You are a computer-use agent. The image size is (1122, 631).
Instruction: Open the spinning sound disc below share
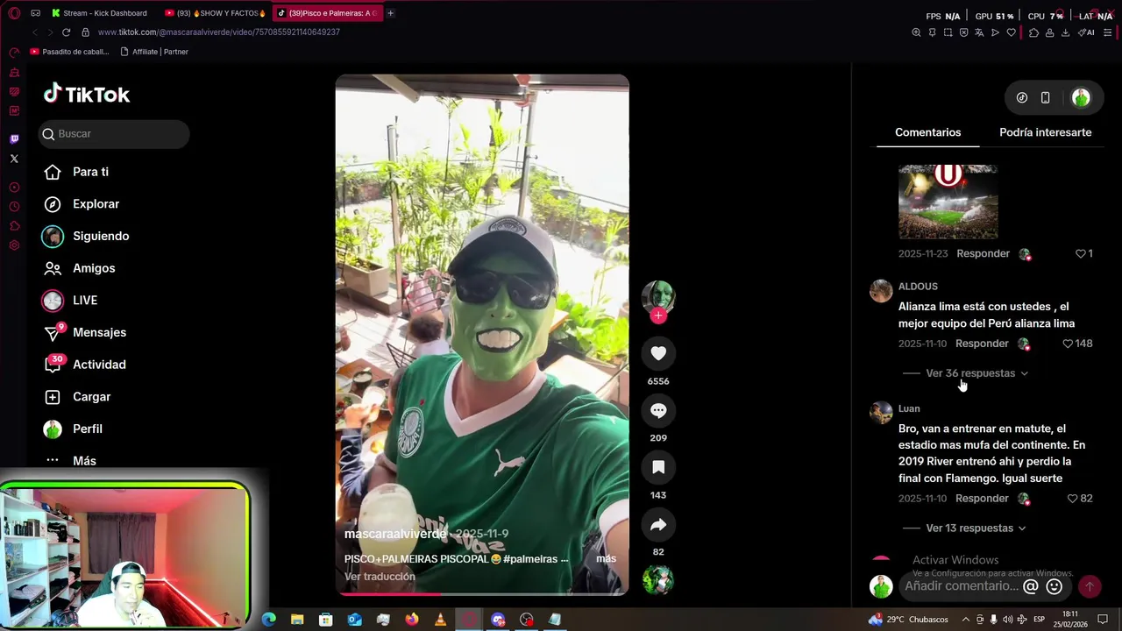658,580
